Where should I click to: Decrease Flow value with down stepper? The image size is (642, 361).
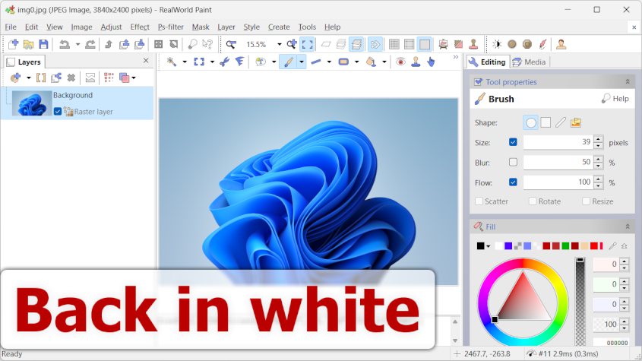point(599,186)
